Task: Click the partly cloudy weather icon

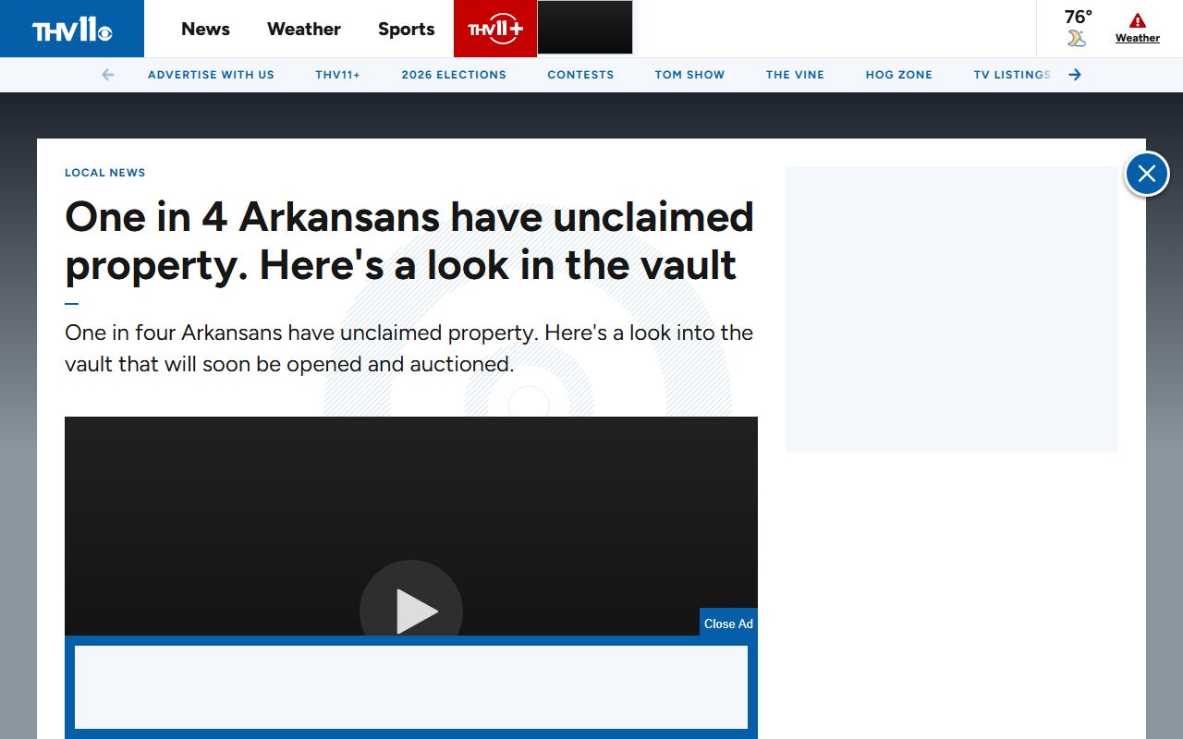Action: [1077, 38]
